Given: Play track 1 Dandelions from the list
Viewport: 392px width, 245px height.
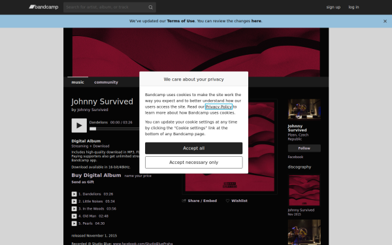Looking at the screenshot, I should (74, 194).
